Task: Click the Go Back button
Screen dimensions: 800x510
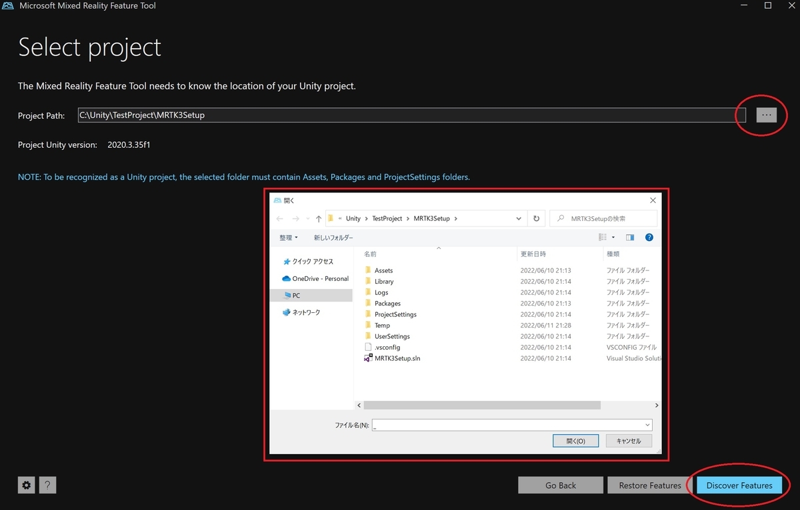Action: [x=561, y=485]
